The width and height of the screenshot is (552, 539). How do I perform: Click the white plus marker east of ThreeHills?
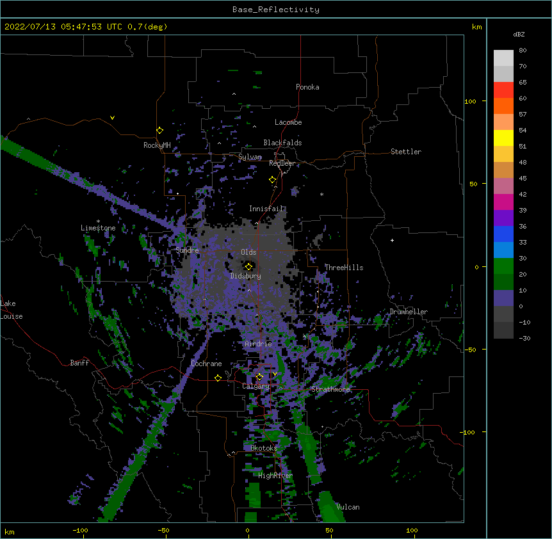[x=392, y=240]
